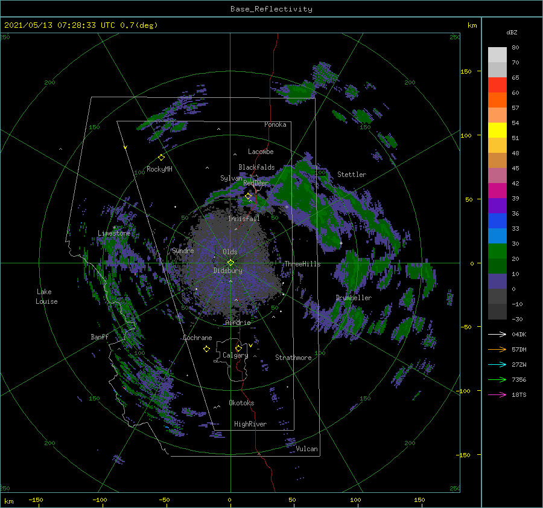Viewport: 543px width, 508px height.
Task: Click the ThreeHills label
Action: tap(303, 264)
